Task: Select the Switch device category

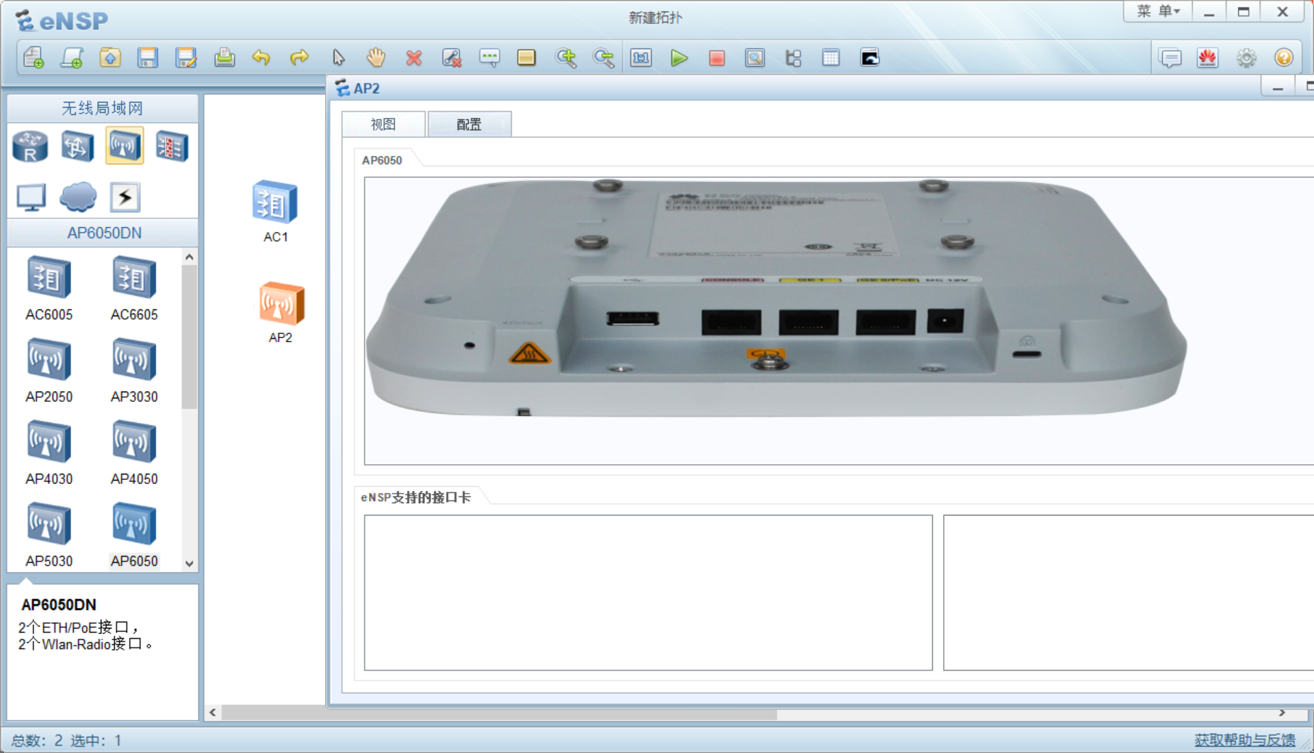Action: coord(77,146)
